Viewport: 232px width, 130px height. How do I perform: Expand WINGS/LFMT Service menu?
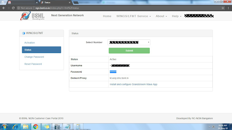click(x=133, y=16)
